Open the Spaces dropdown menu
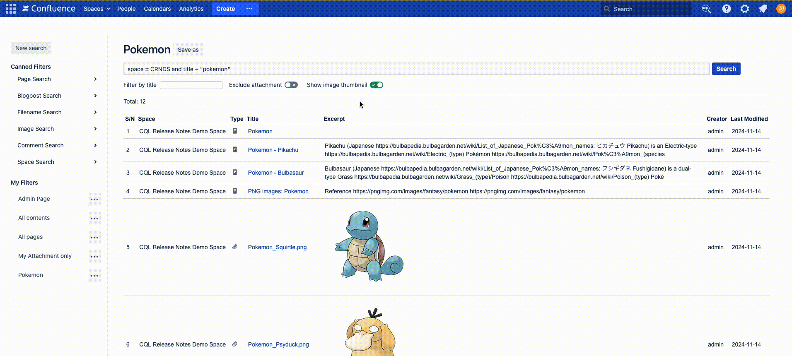This screenshot has height=356, width=792. pyautogui.click(x=97, y=9)
